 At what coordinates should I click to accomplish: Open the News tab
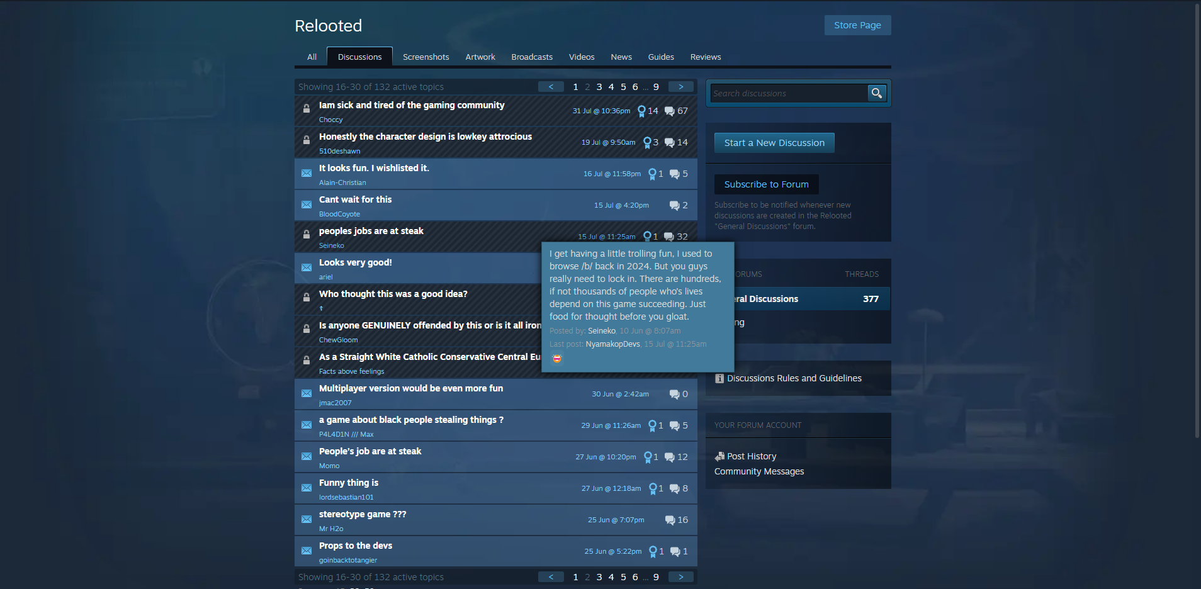click(621, 57)
